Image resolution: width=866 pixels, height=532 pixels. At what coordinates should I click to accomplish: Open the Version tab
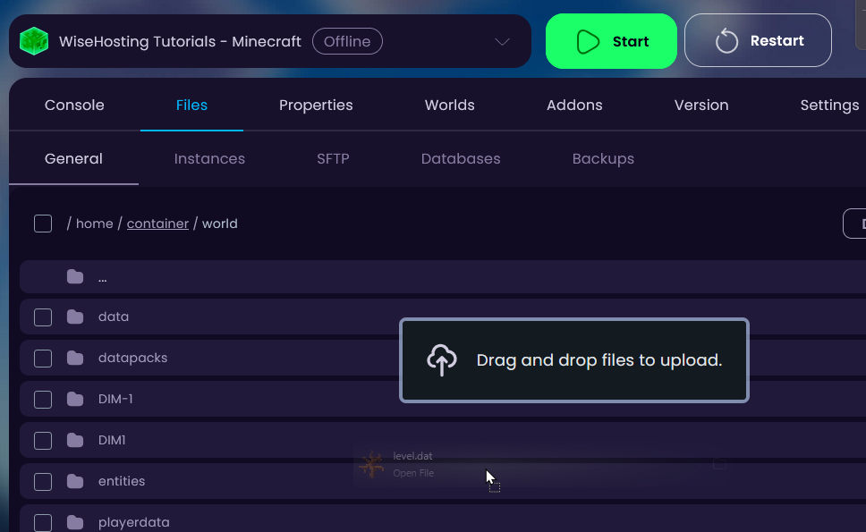[x=701, y=105]
